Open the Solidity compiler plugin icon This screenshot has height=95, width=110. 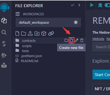pos(4,44)
